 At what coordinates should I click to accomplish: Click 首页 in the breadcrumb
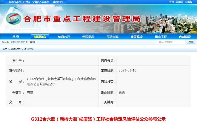[x=5, y=49]
